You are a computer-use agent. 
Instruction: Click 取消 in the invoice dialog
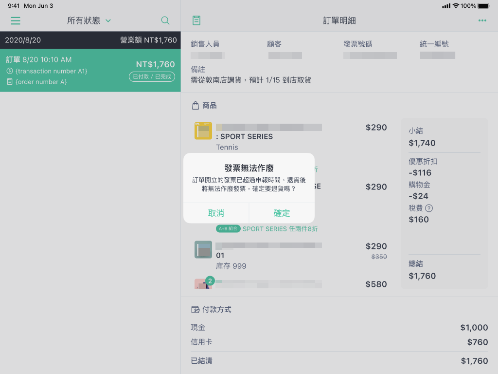tap(216, 213)
